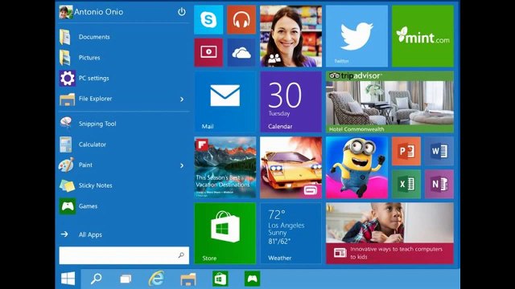
Task: Open the OneDrive cloud tile
Action: point(241,52)
